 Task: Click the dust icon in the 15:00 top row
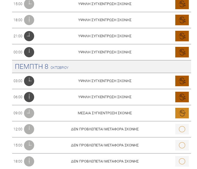click(182, 4)
